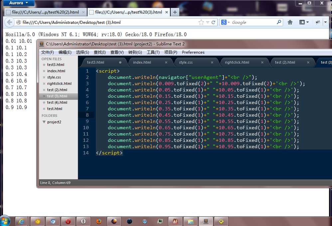
Task: Close the rightclick.html editor tab
Action: click(x=262, y=62)
